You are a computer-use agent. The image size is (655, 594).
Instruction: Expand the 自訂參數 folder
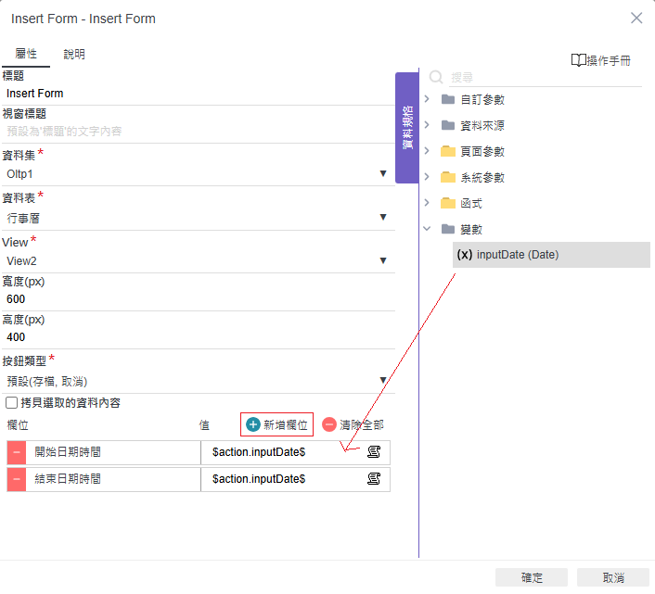coord(427,99)
